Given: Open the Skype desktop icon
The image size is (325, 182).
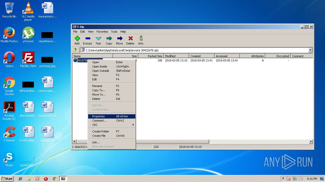Looking at the screenshot, I should [x=9, y=159].
